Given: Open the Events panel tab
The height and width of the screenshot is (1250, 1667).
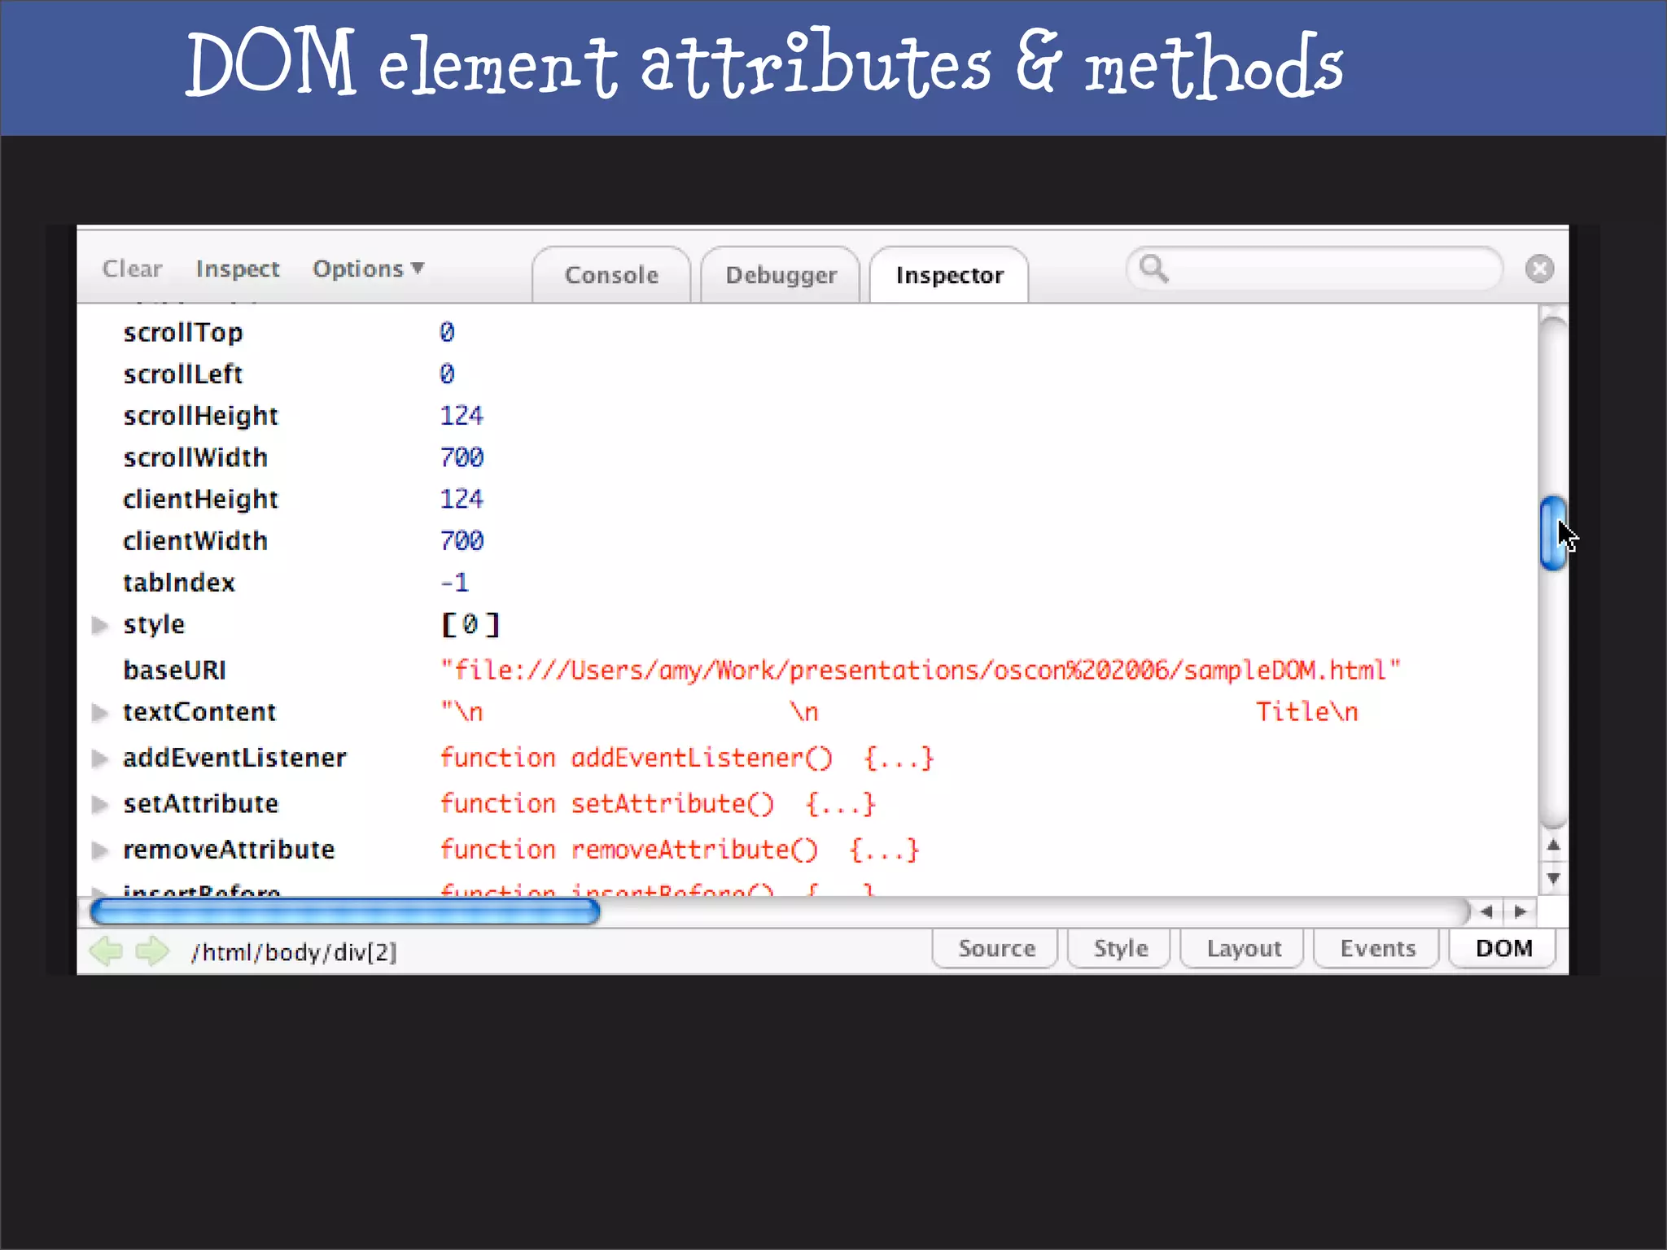Looking at the screenshot, I should pyautogui.click(x=1377, y=949).
